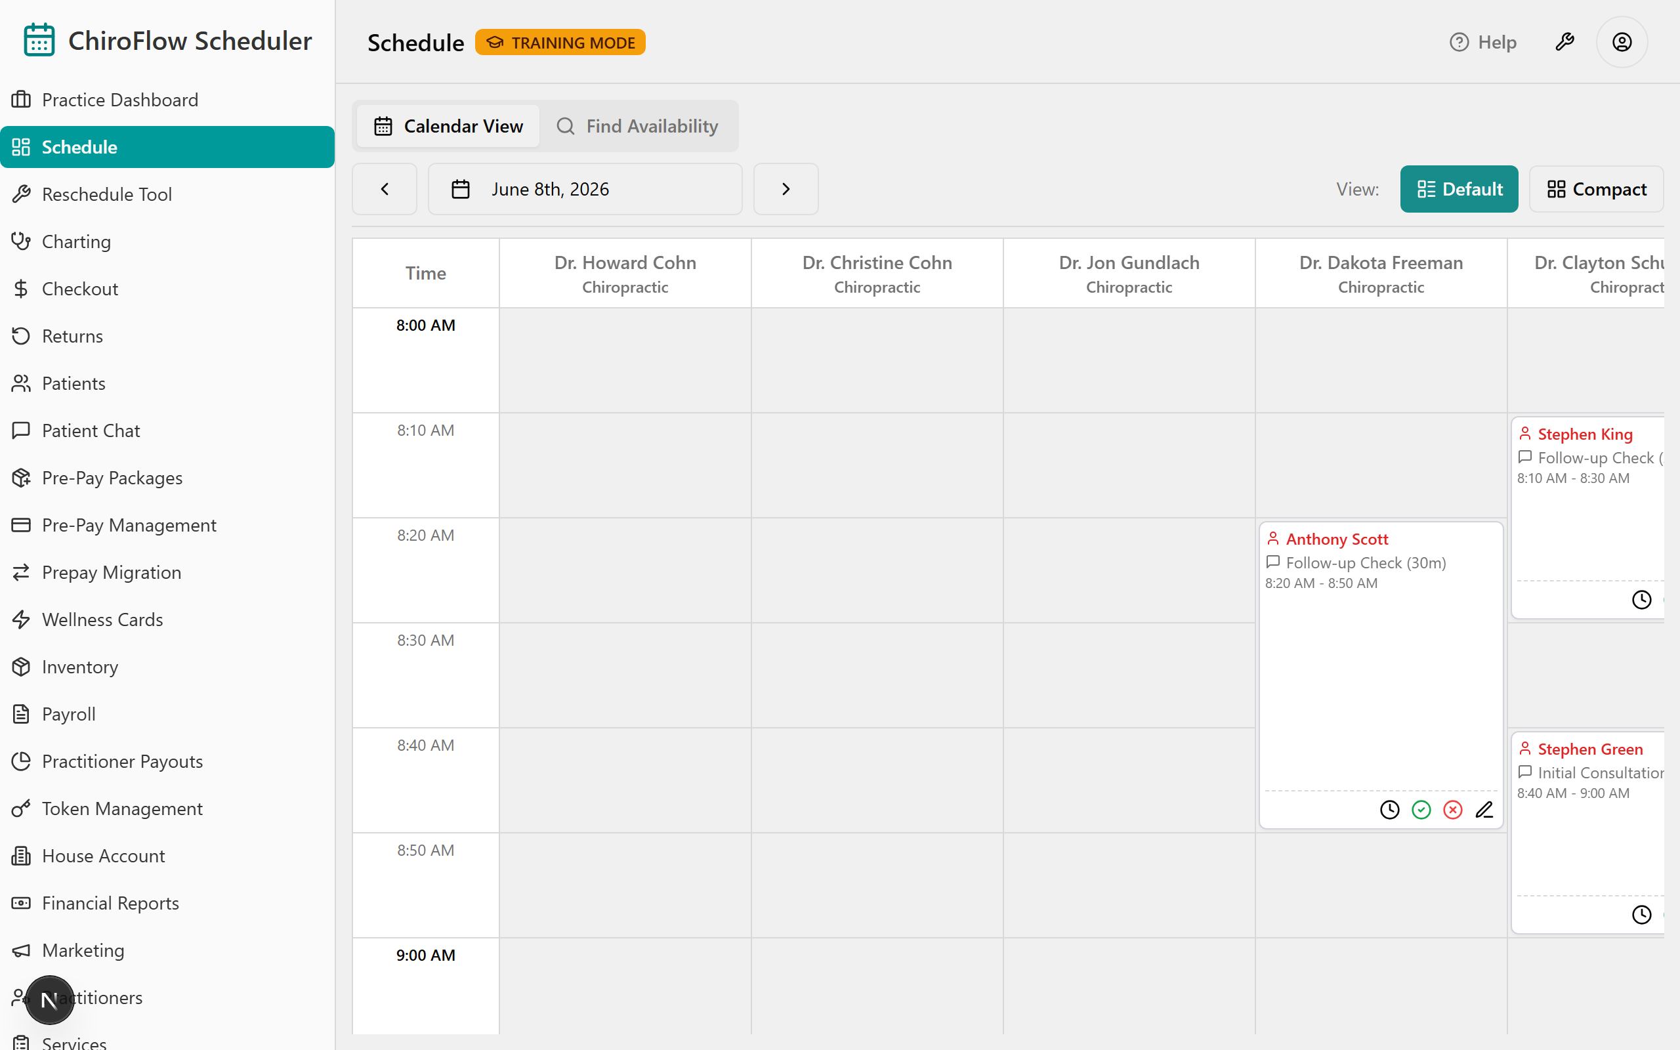Click the clock icon on Stephen King appointment
The height and width of the screenshot is (1050, 1680).
click(x=1642, y=599)
